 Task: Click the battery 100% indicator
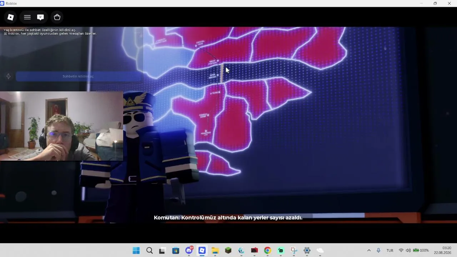[421, 251]
